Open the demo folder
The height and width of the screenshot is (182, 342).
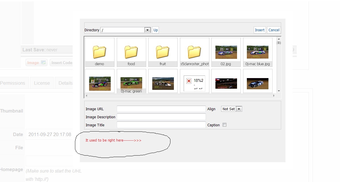coord(100,52)
